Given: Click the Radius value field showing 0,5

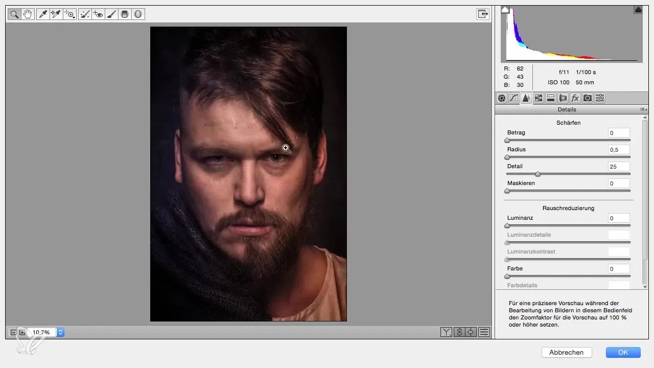Looking at the screenshot, I should click(x=619, y=150).
